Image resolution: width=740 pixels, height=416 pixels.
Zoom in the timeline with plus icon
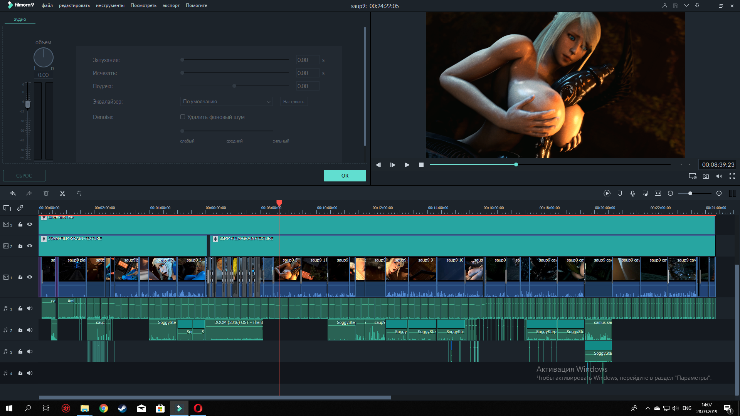click(719, 193)
